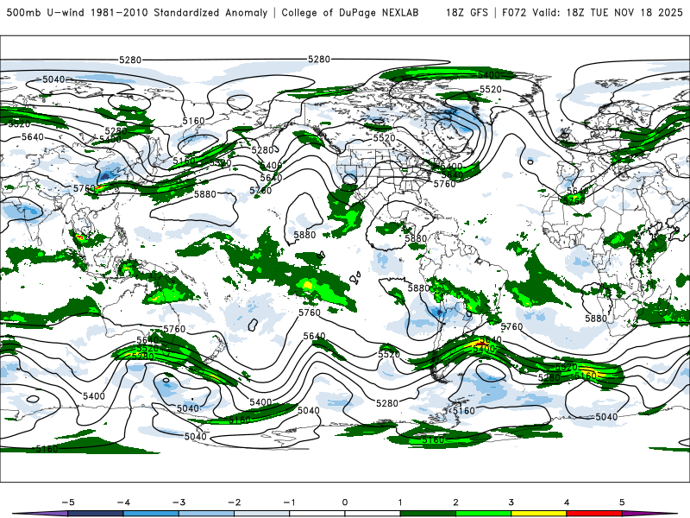Screen dimensions: 690x518
Task: Click the '-2' colorbar tick label
Action: [234, 502]
